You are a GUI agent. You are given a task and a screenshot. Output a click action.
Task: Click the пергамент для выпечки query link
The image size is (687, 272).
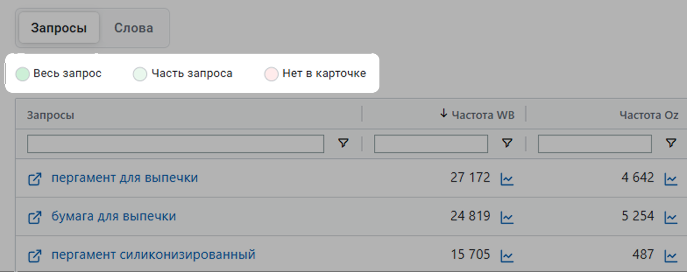tap(124, 178)
